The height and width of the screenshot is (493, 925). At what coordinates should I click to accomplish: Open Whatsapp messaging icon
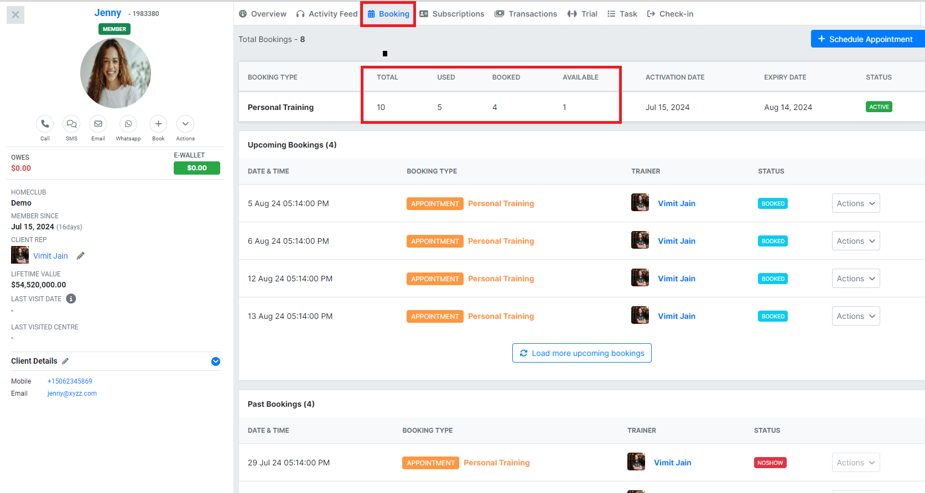click(128, 124)
